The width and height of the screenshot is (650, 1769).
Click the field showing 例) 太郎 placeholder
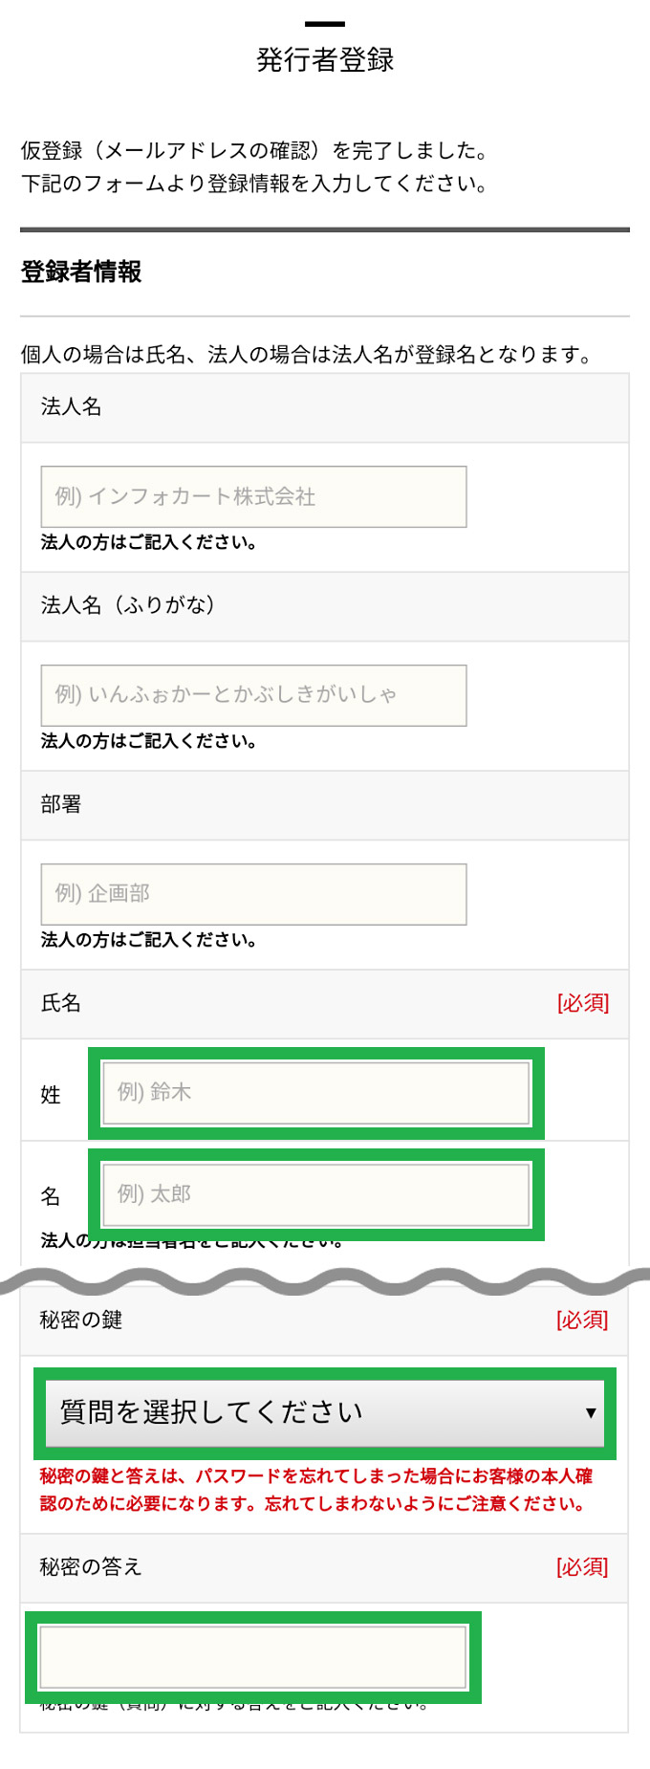[315, 1193]
